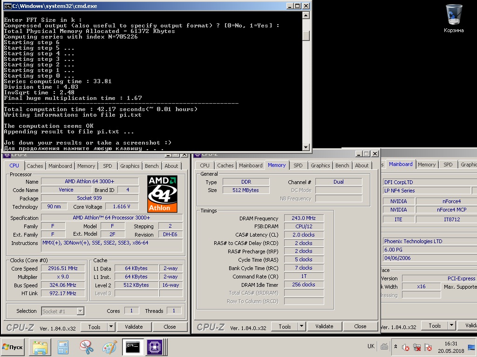Click the AMD Athlon 64 3000+ Name field
The height and width of the screenshot is (357, 477).
(x=90, y=182)
